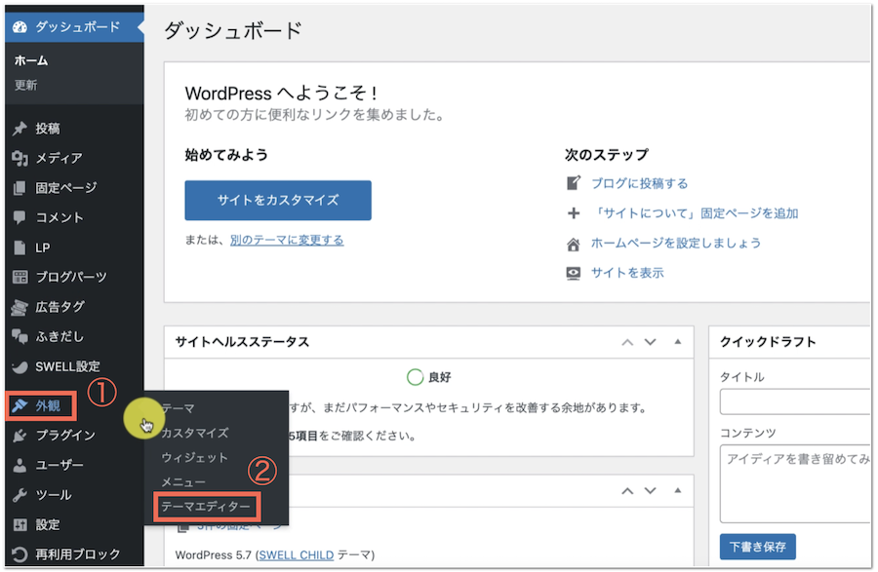Viewport: 878px width, 572px height.
Task: Click the ユーザー person icon
Action: (x=20, y=465)
